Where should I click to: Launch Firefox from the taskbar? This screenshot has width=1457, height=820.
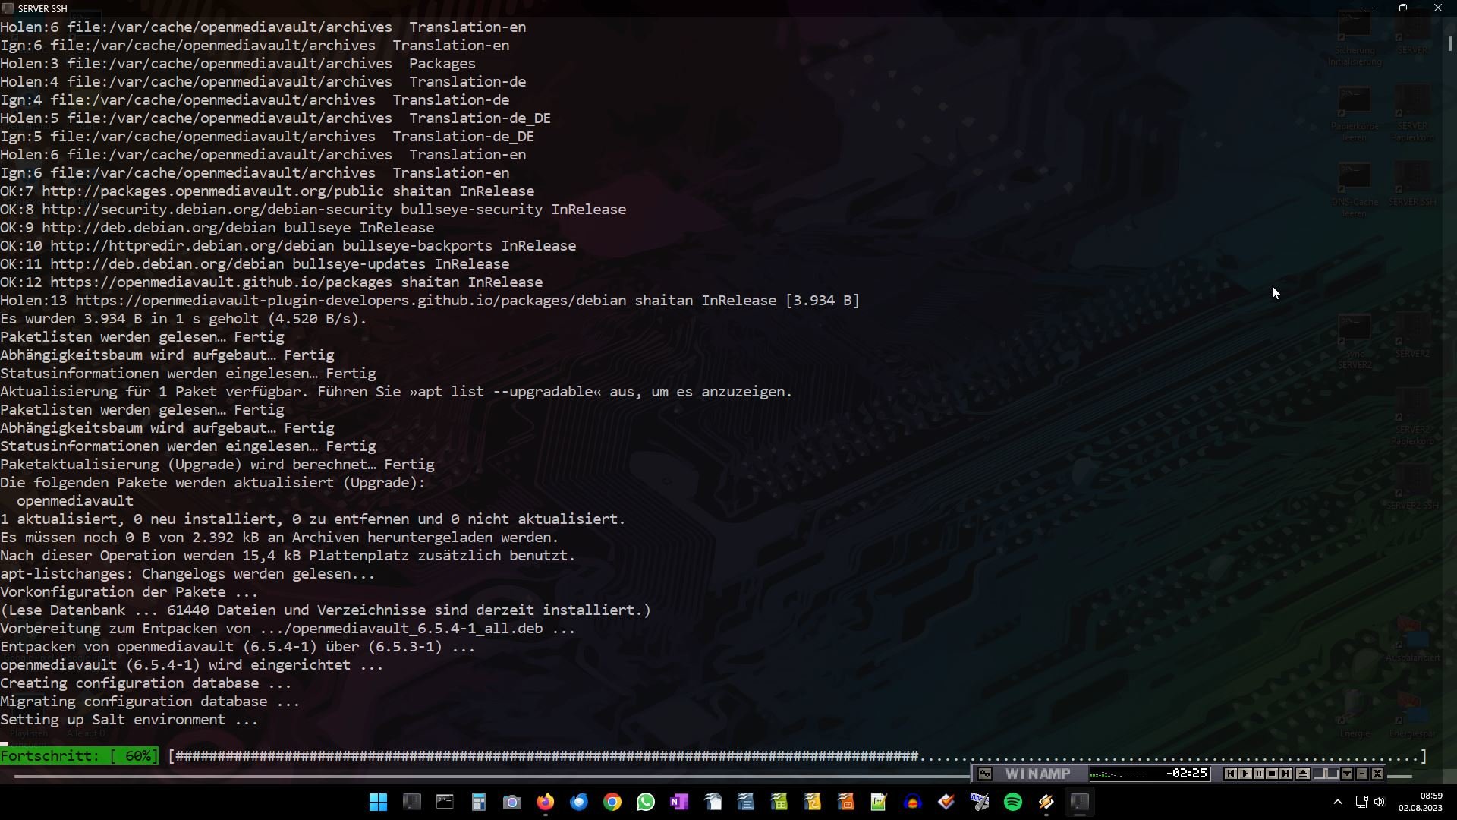[546, 803]
